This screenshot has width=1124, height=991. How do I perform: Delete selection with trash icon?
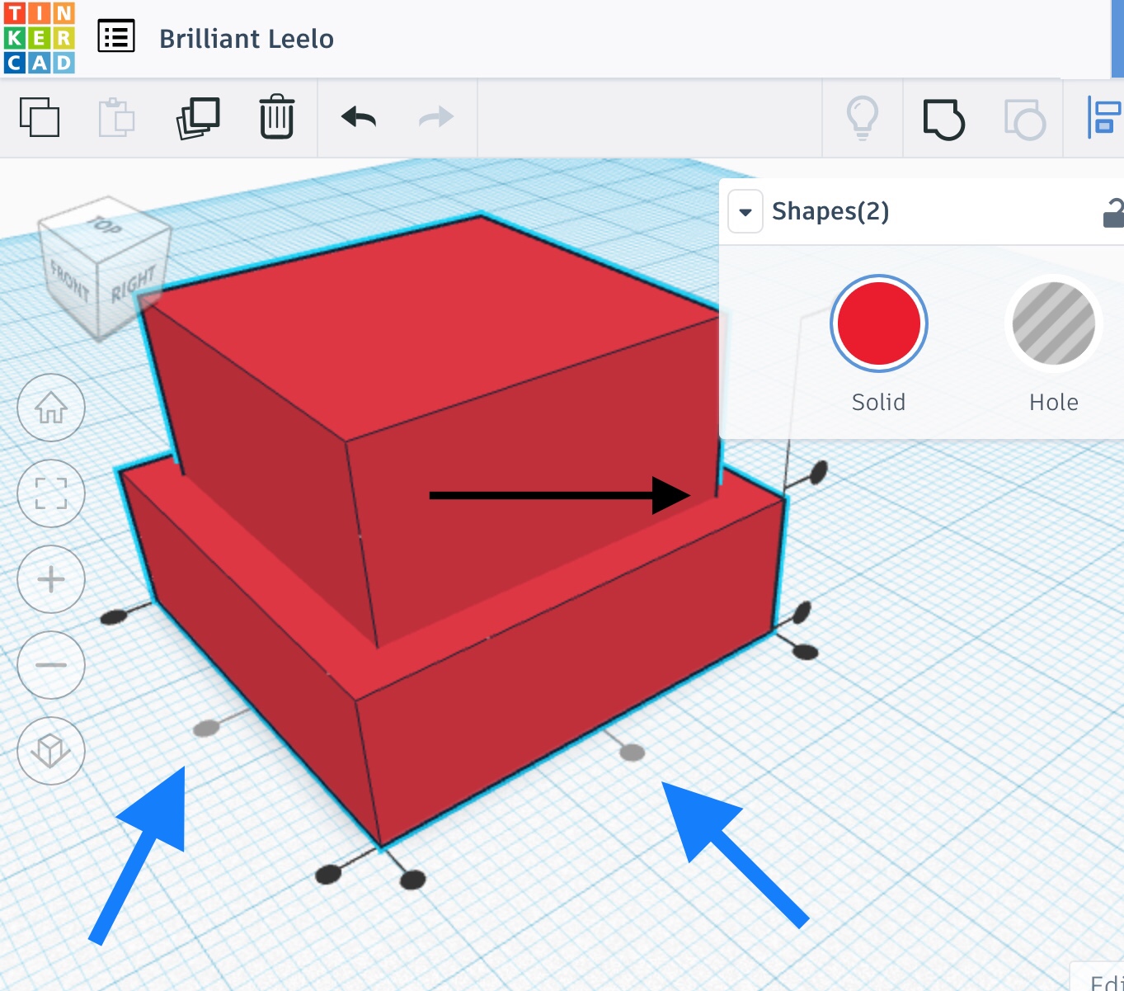coord(276,117)
